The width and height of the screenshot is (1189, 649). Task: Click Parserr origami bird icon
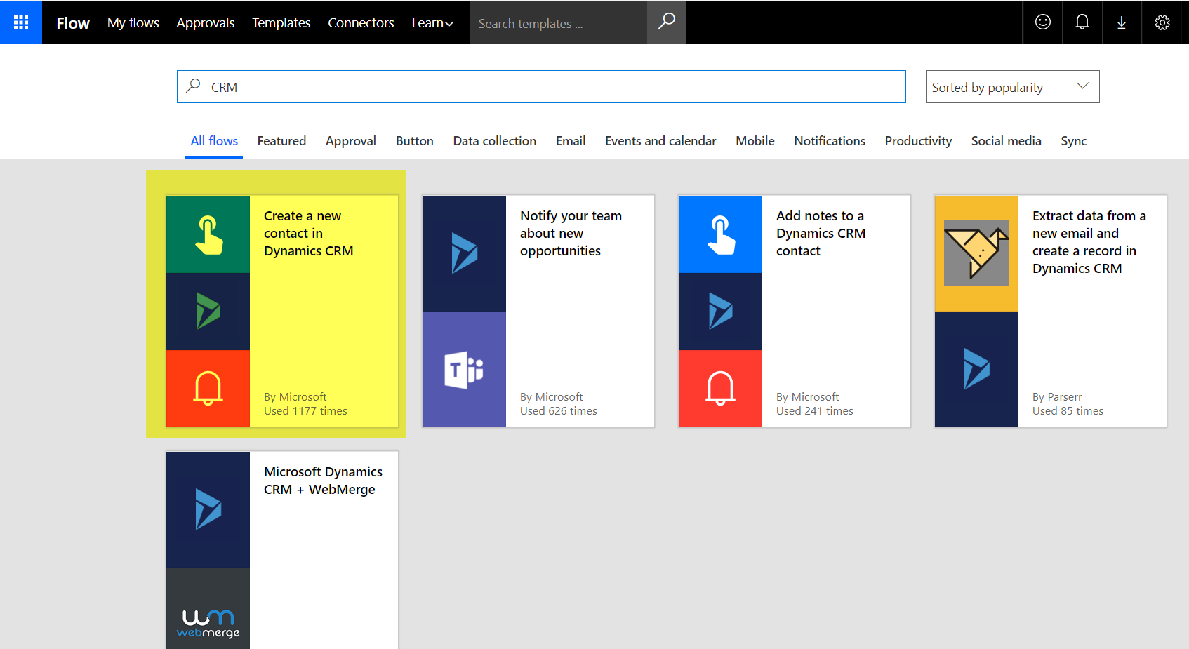976,253
